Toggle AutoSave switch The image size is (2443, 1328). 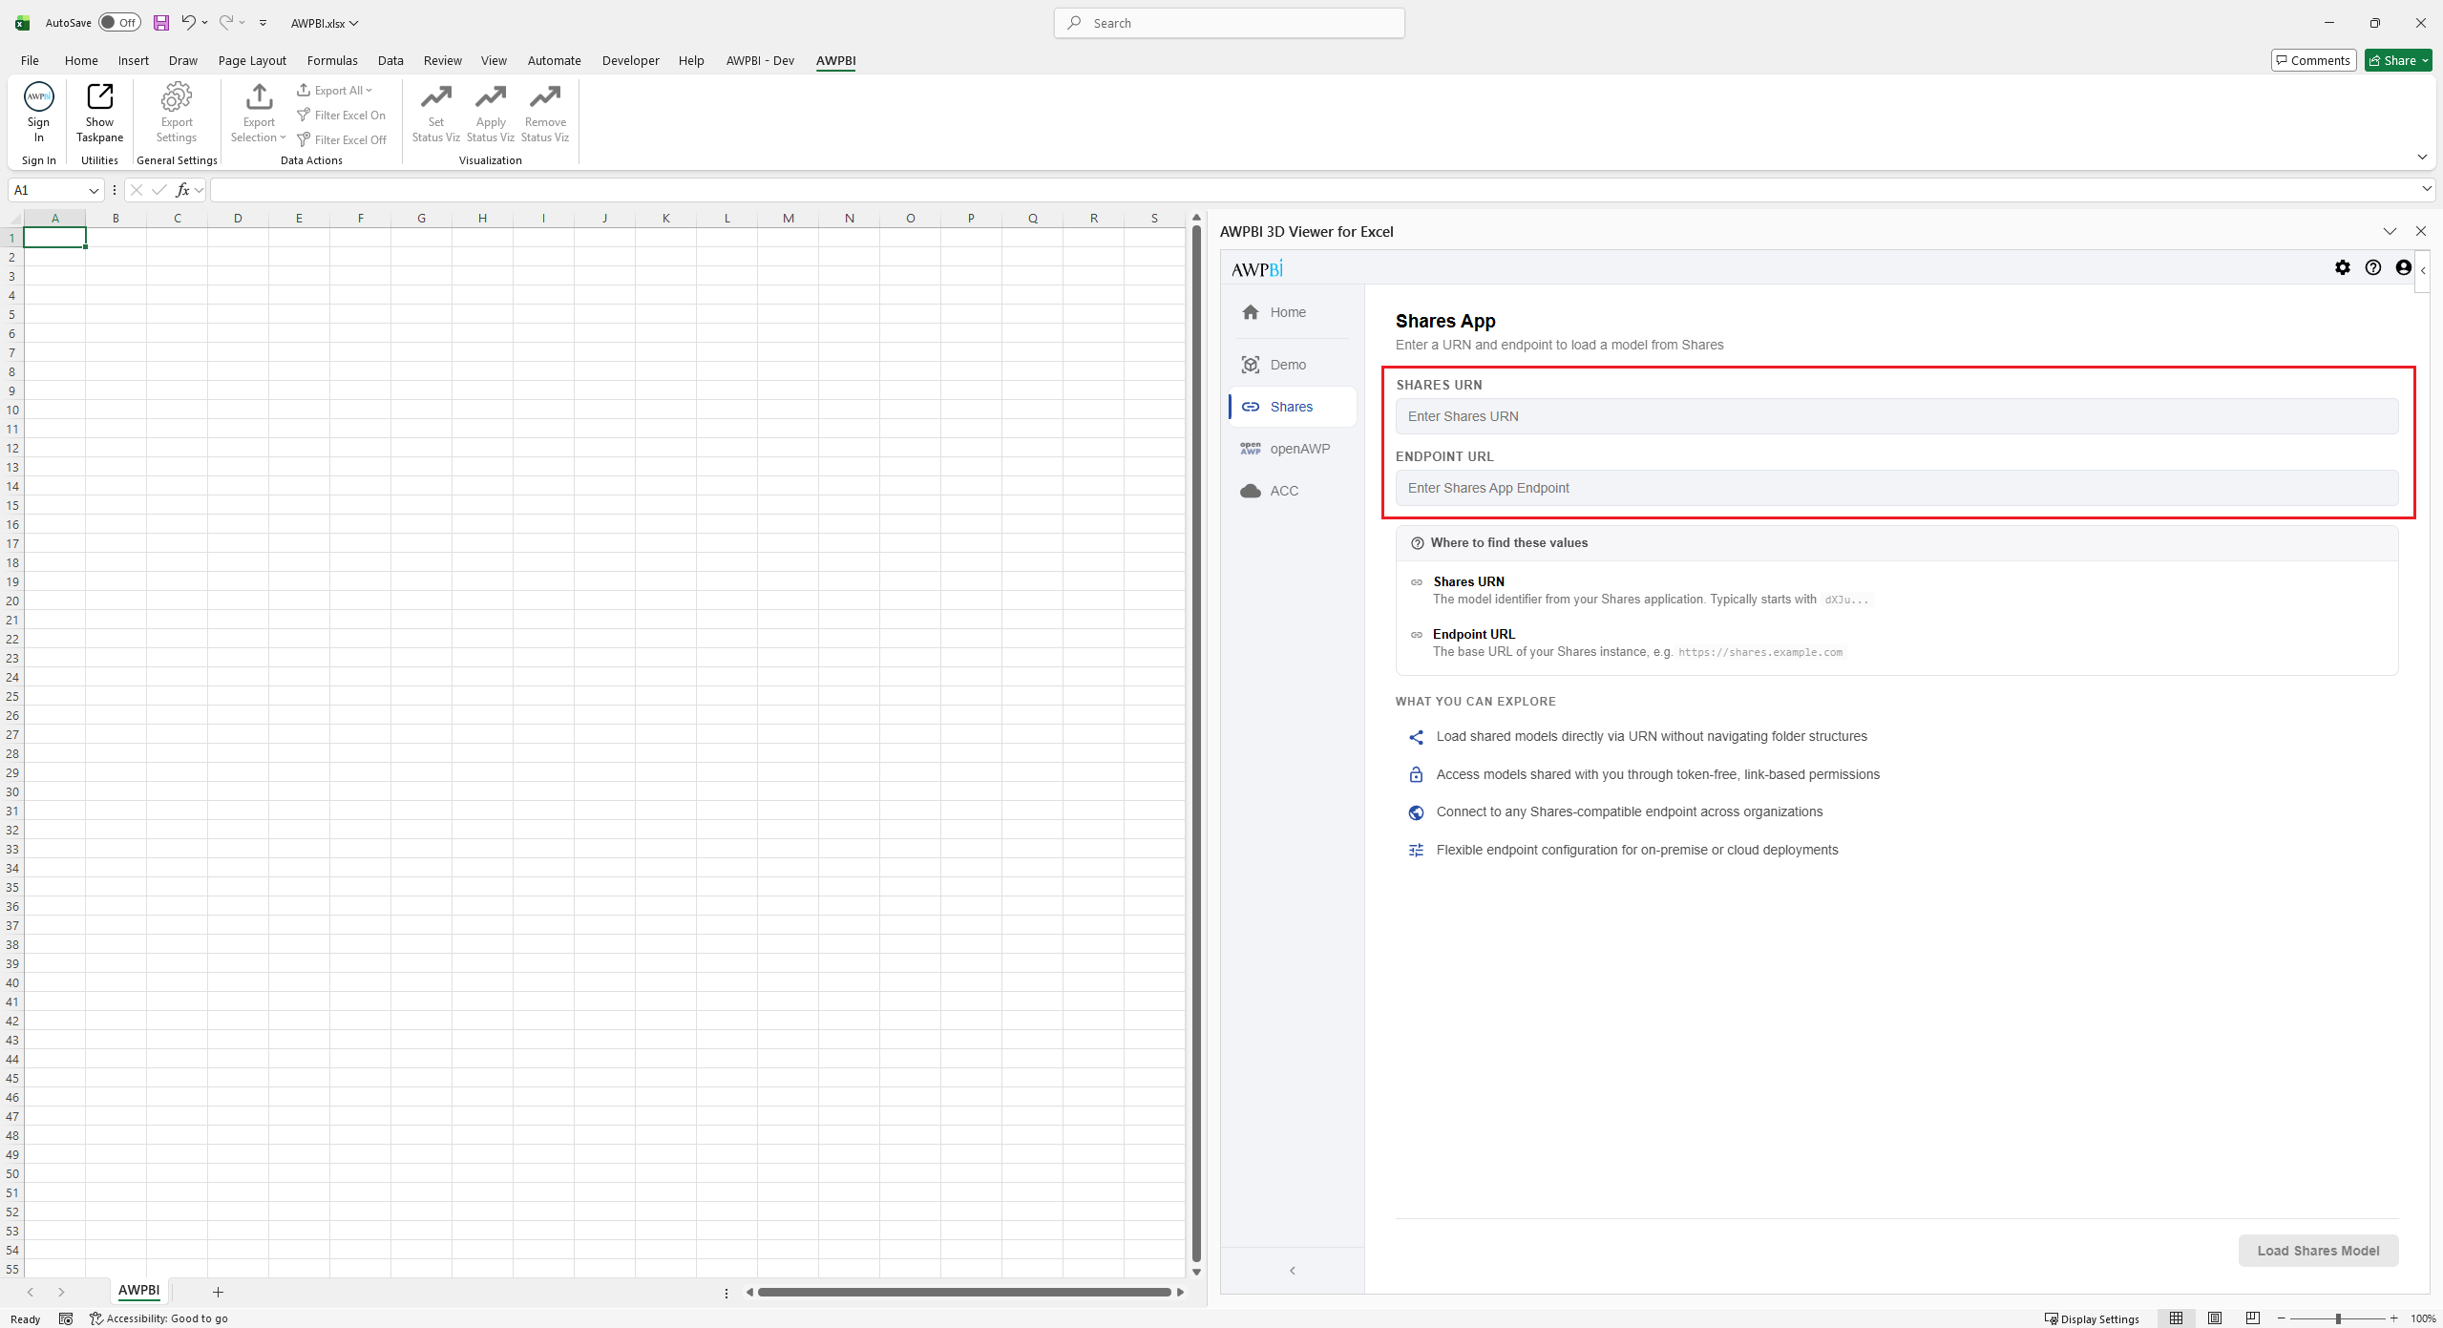tap(119, 23)
